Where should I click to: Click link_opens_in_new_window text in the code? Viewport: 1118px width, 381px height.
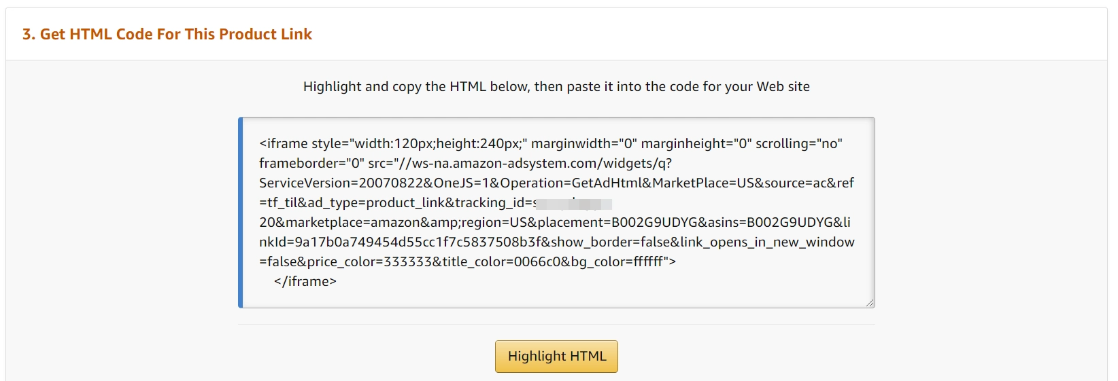(x=767, y=242)
